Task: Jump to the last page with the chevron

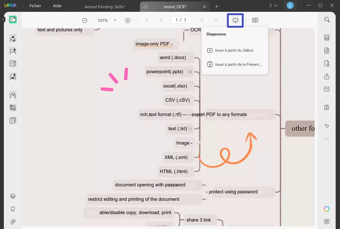Action: 216,20
